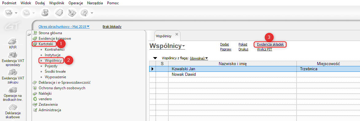This screenshot has height=121, width=360.
Task: Expand the help icon dropdown arrow
Action: pyautogui.click(x=92, y=13)
